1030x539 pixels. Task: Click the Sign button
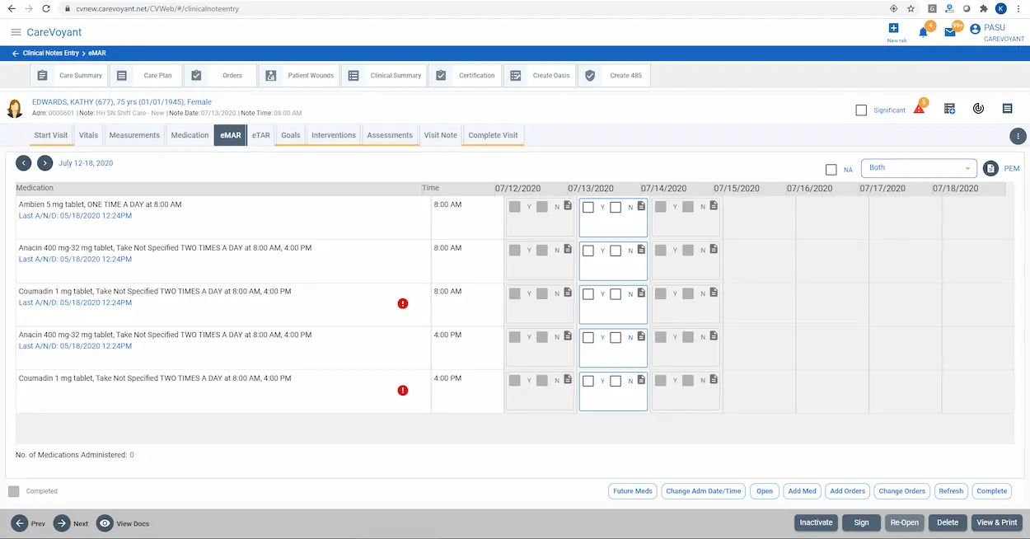click(x=860, y=522)
